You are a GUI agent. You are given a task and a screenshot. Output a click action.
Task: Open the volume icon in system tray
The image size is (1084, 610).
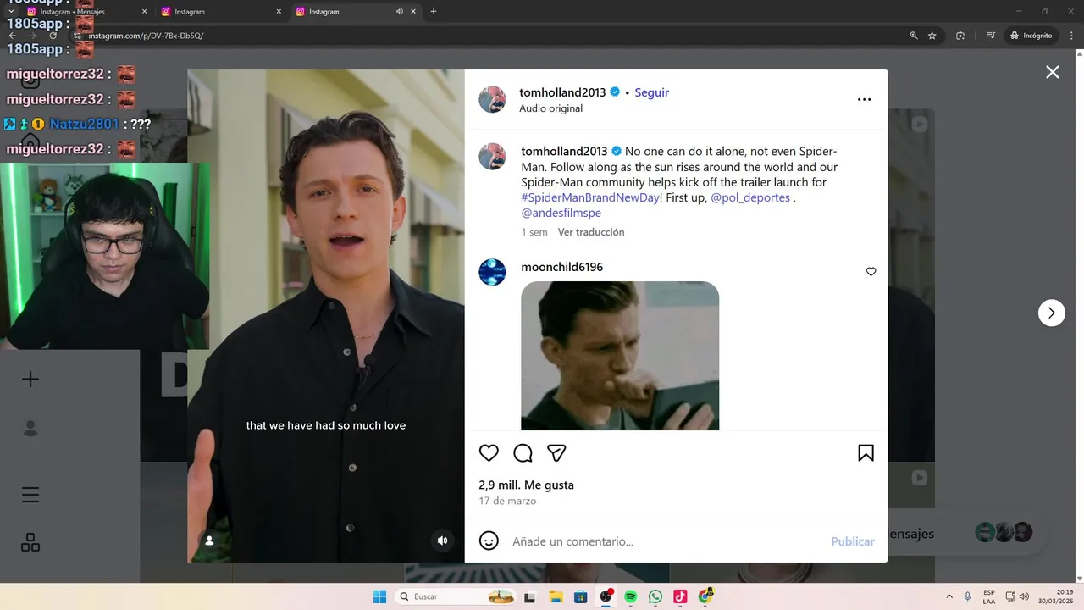(x=1024, y=596)
